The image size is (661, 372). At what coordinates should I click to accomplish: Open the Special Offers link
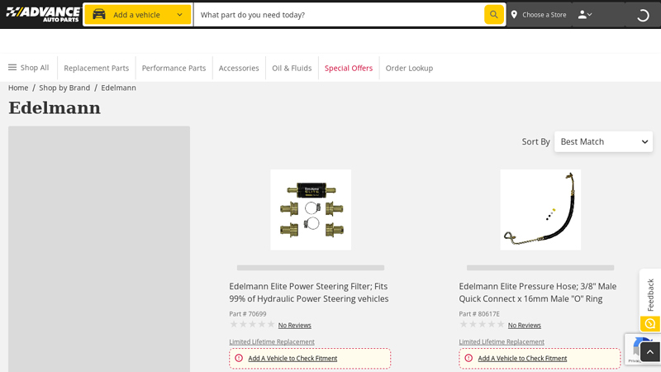tap(349, 68)
